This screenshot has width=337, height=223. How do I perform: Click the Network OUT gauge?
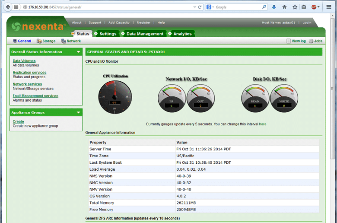(x=200, y=98)
